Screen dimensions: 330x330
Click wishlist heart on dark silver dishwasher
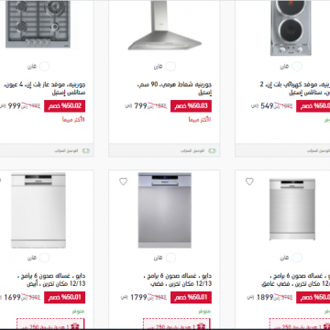click(x=249, y=181)
